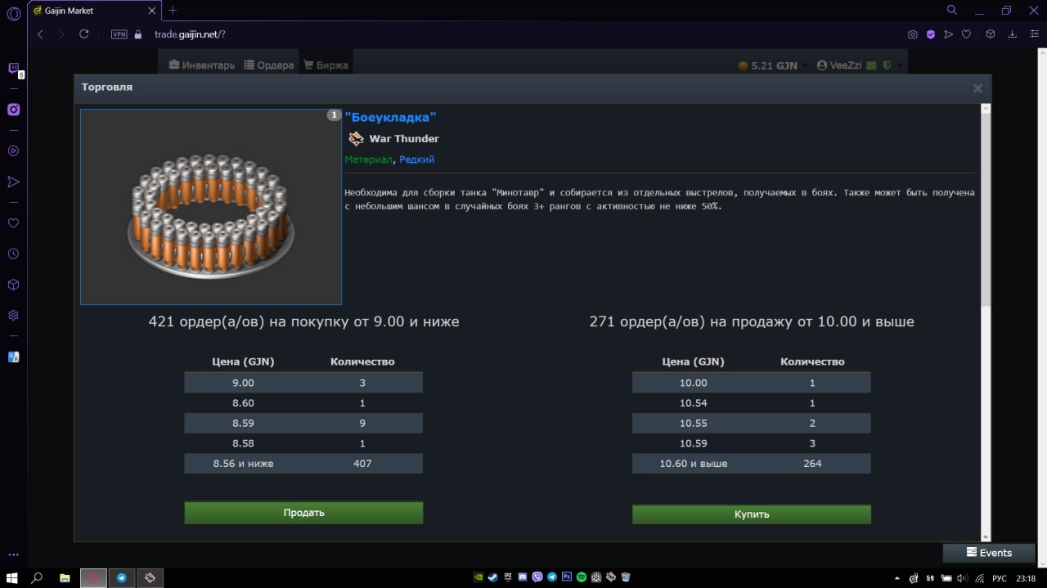Select the sell order row at 10.00
The height and width of the screenshot is (588, 1047).
click(752, 383)
